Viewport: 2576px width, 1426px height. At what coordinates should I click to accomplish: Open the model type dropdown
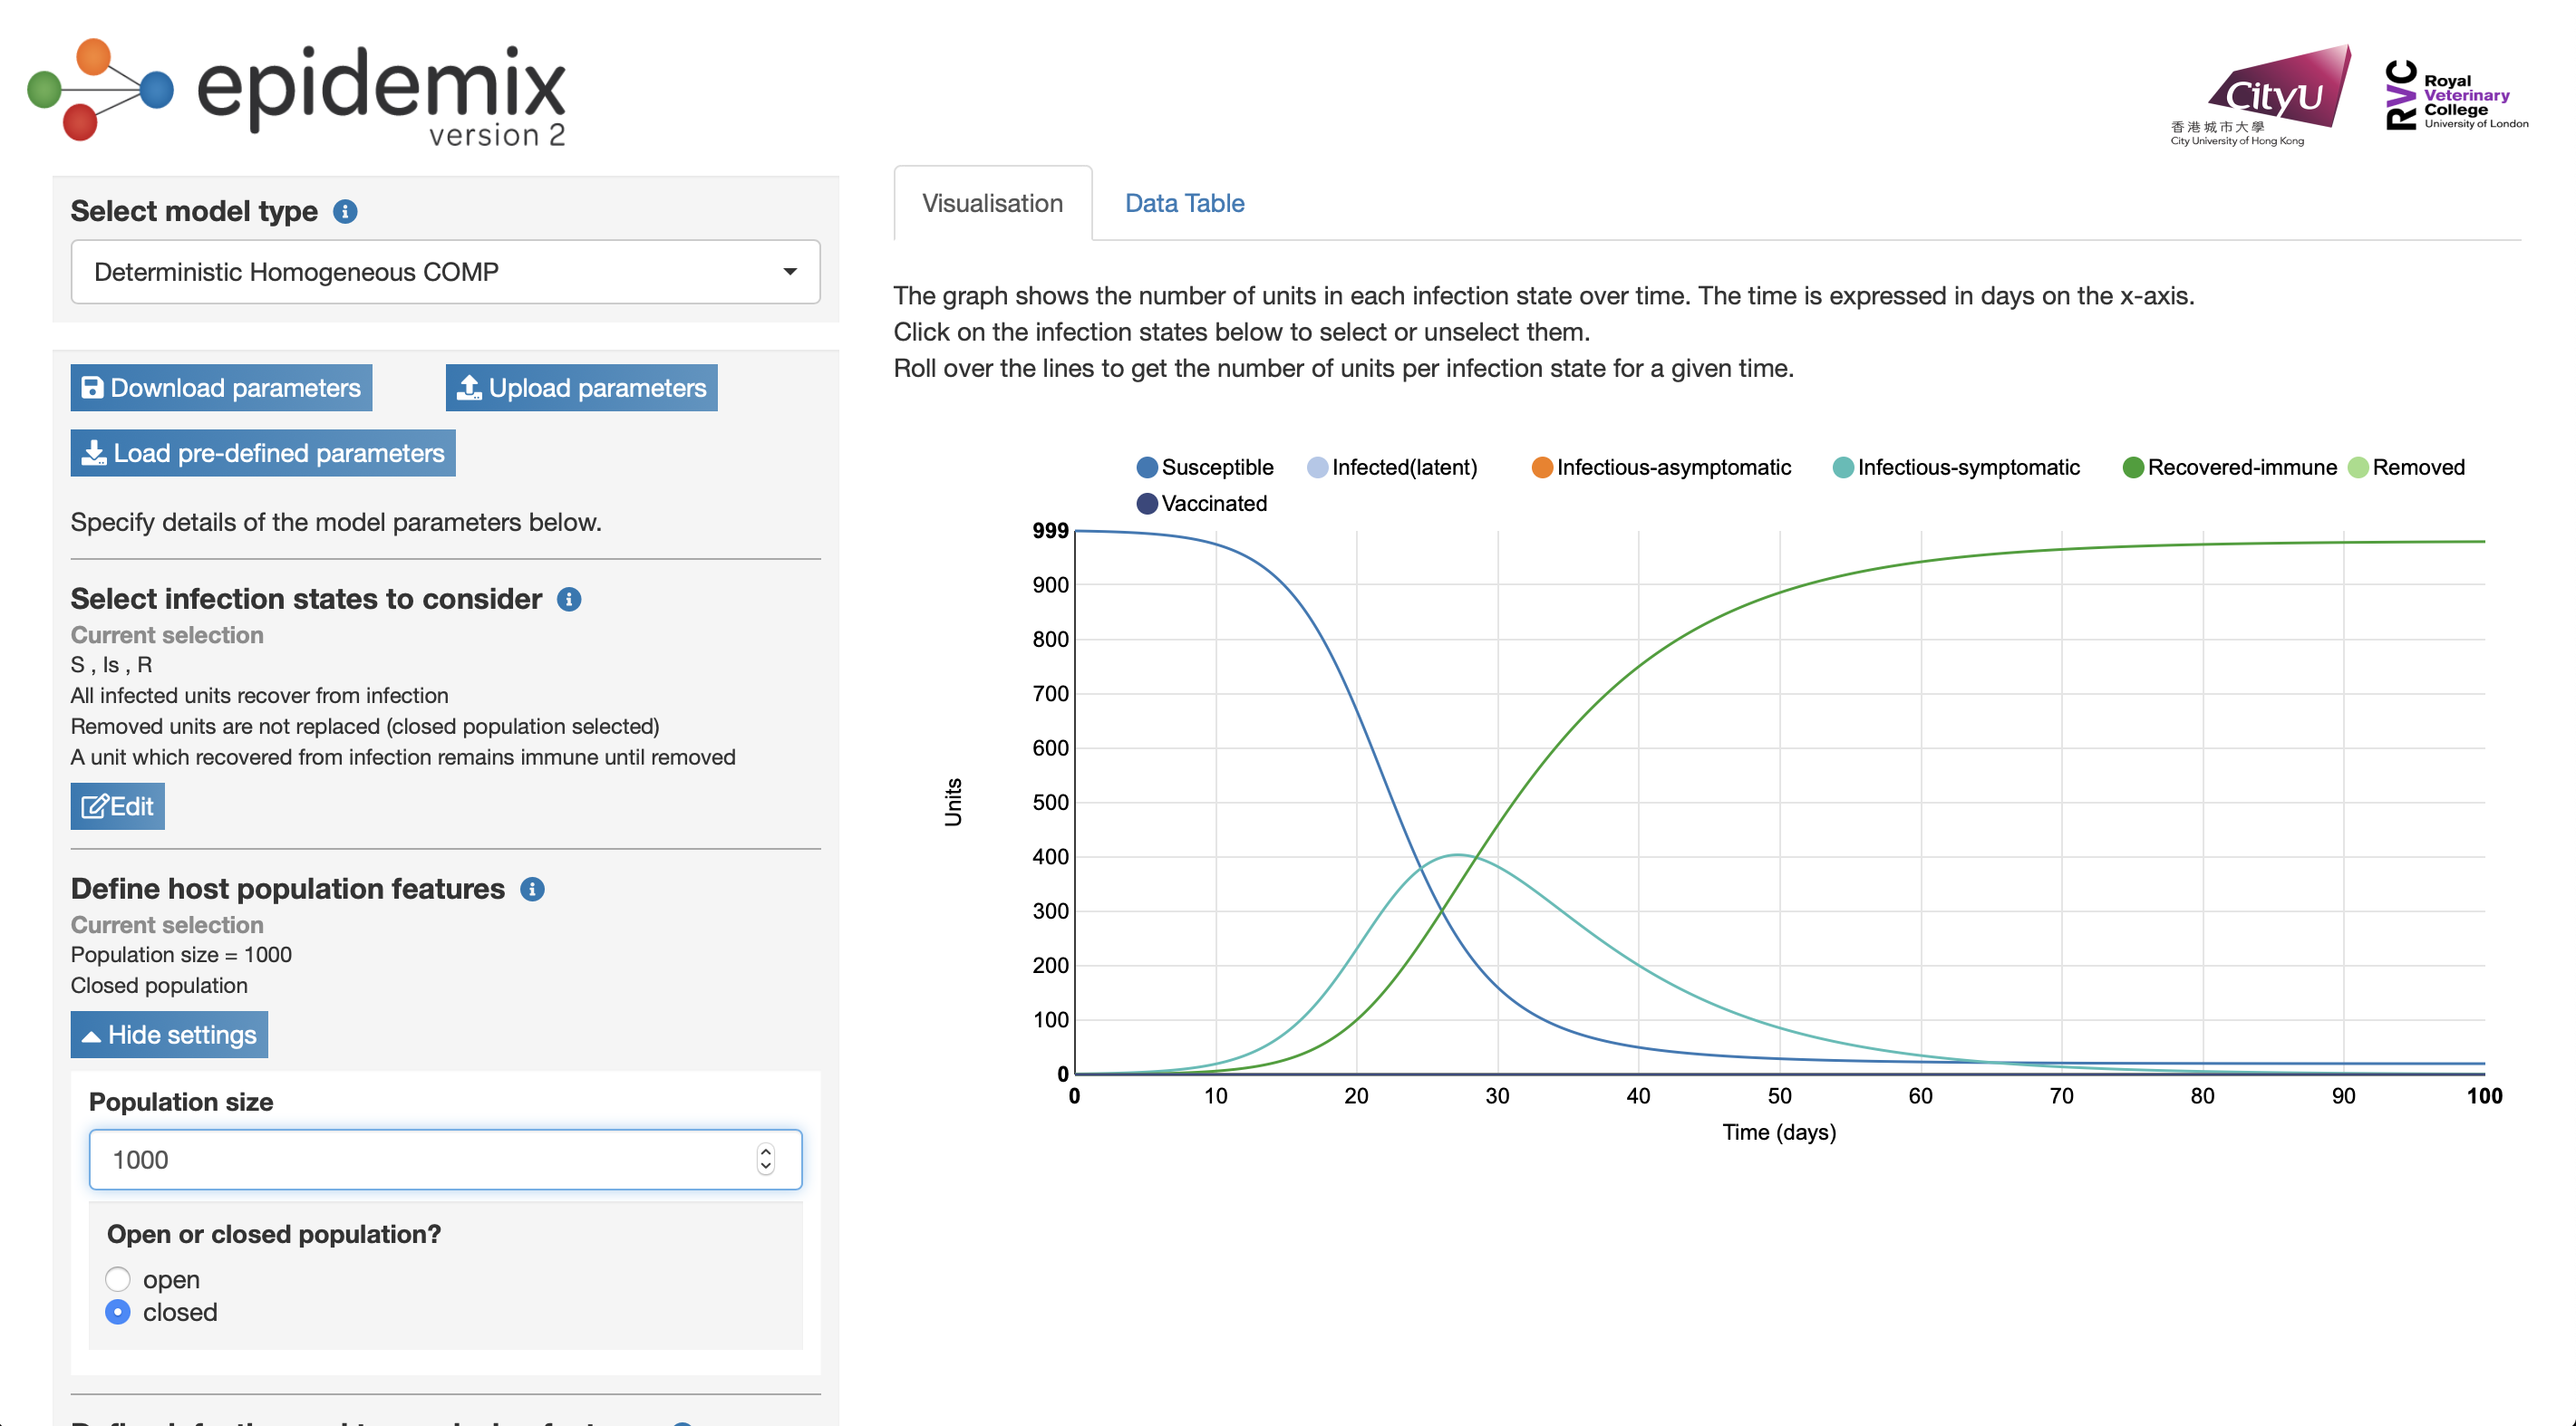pos(445,272)
